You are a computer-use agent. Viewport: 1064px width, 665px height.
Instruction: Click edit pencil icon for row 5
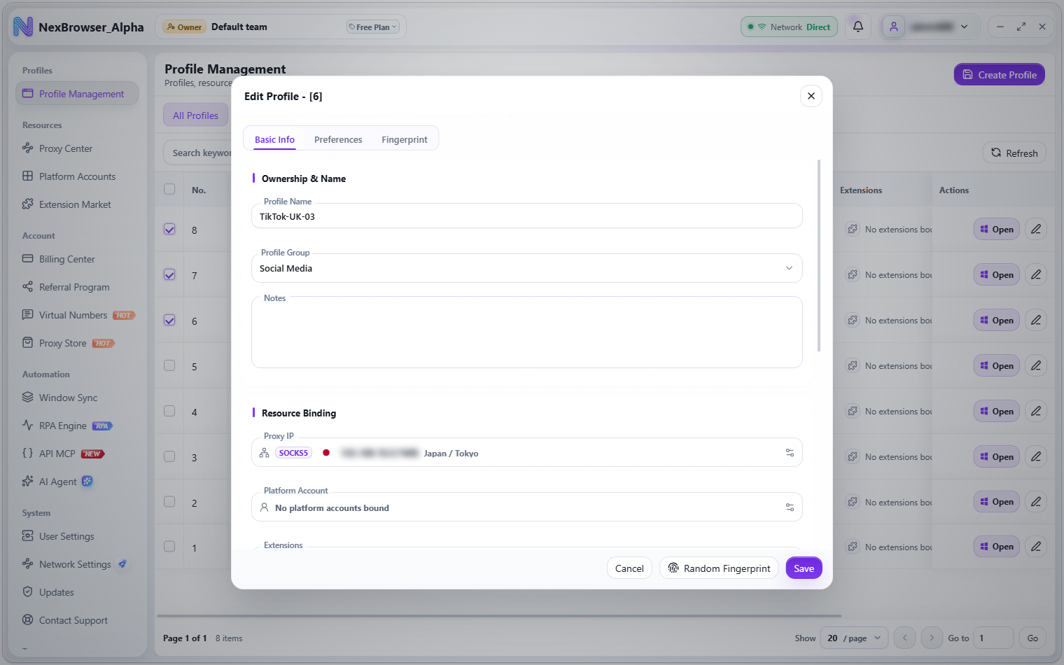click(x=1036, y=365)
